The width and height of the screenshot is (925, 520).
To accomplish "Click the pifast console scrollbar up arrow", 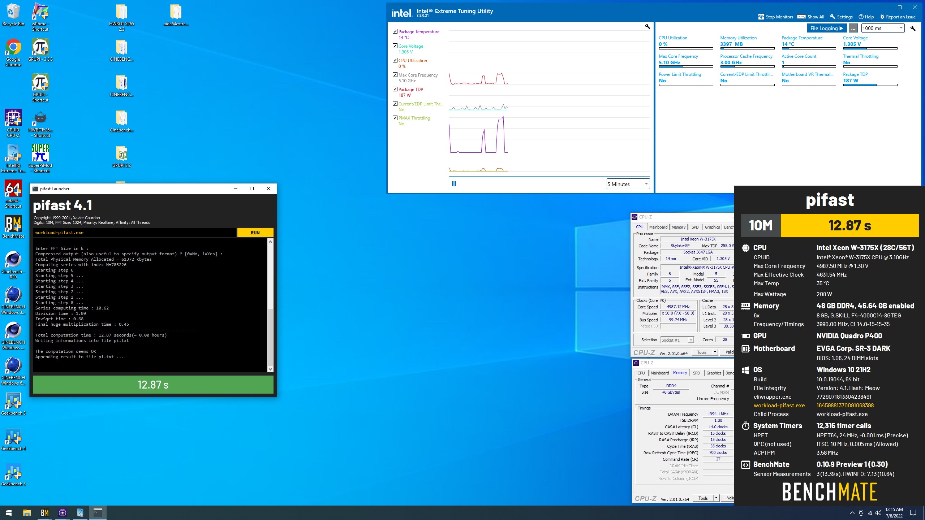I will pos(270,241).
